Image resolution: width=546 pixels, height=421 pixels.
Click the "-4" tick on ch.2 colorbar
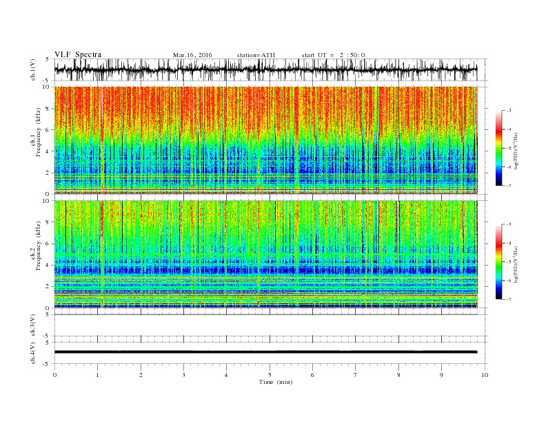coord(508,243)
